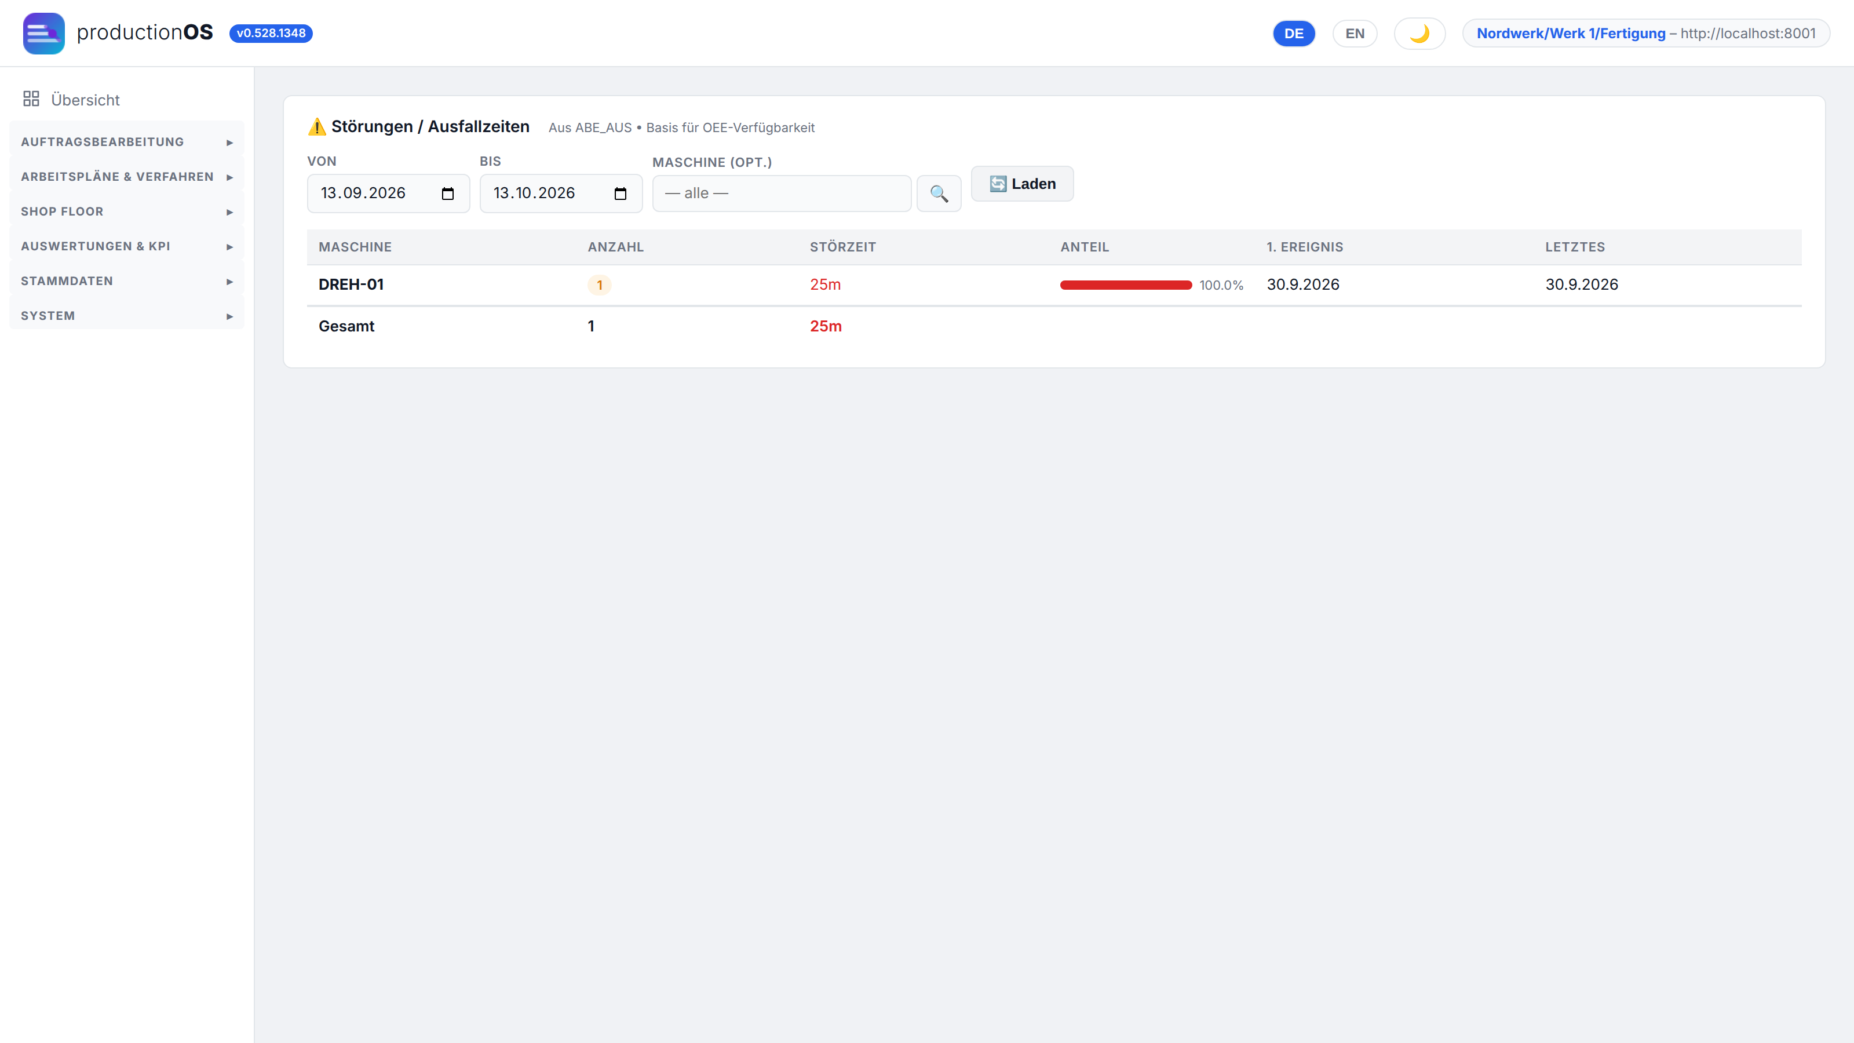Click the Letztes column header
Viewport: 1854px width, 1043px height.
[1575, 247]
